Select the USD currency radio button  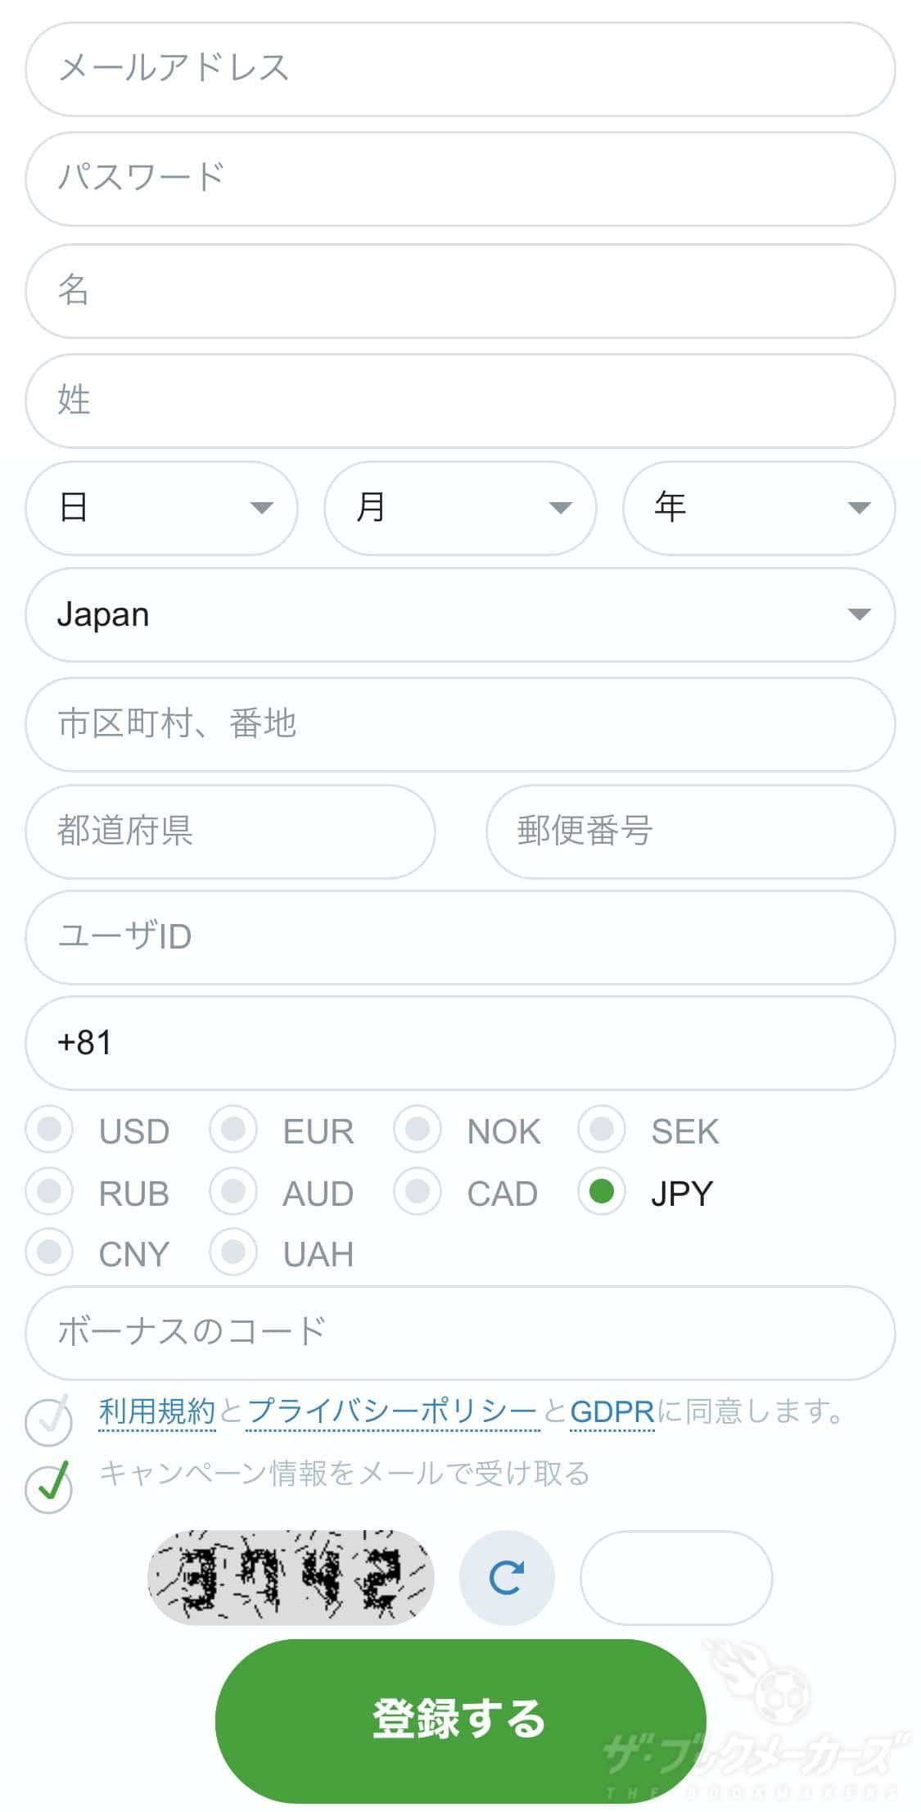pos(49,1129)
